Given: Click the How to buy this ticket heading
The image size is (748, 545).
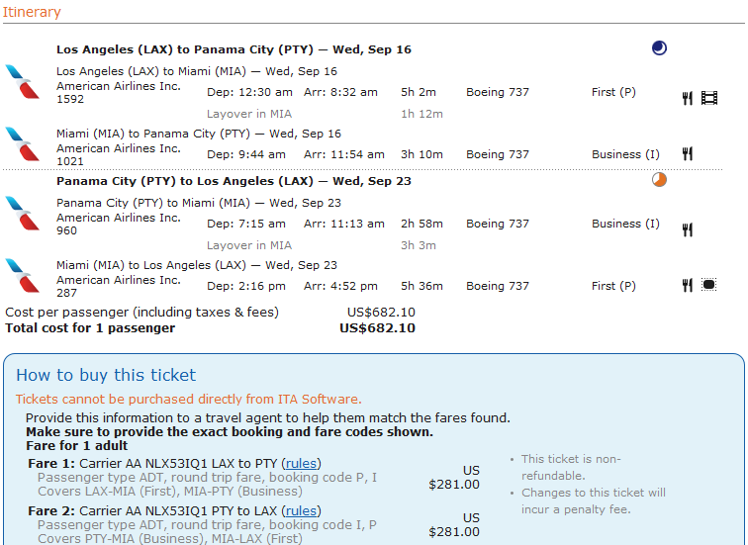Looking at the screenshot, I should pyautogui.click(x=106, y=375).
